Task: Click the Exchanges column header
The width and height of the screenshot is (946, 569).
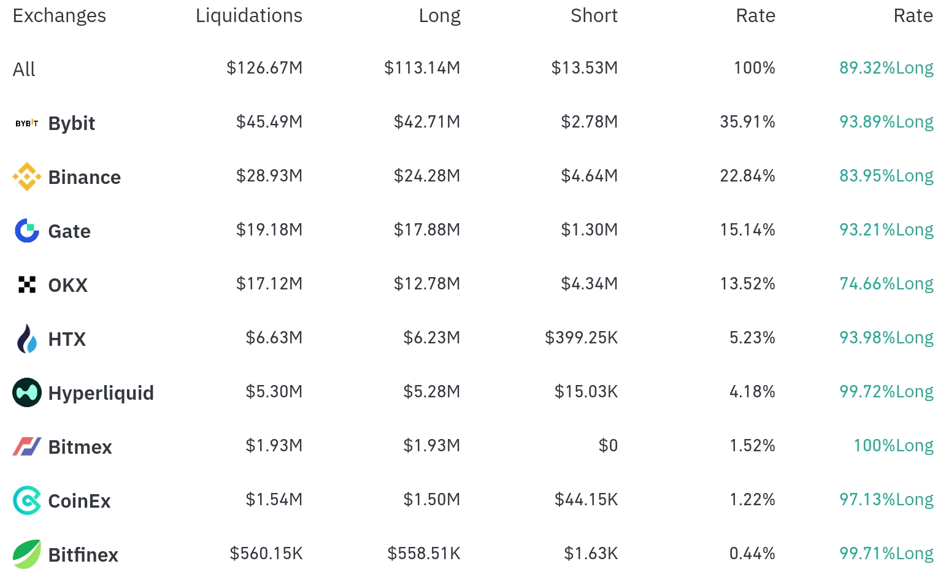Action: pyautogui.click(x=60, y=15)
